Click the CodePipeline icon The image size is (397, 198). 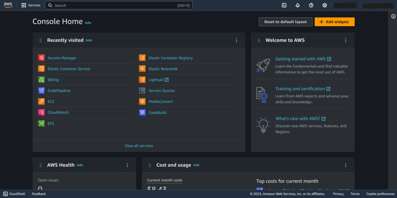pos(41,90)
